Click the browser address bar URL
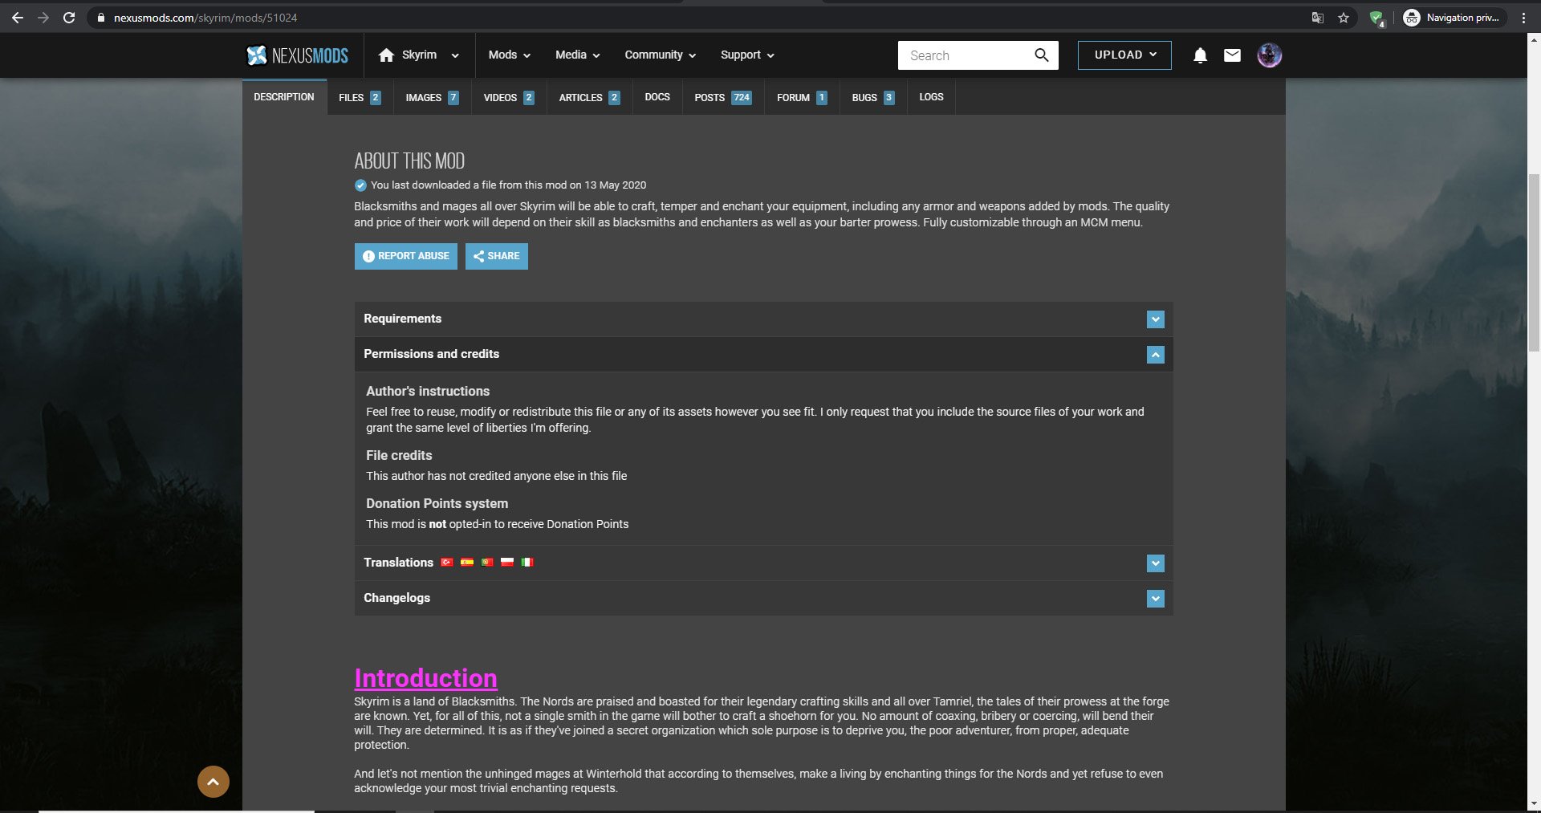Viewport: 1541px width, 813px height. click(205, 18)
